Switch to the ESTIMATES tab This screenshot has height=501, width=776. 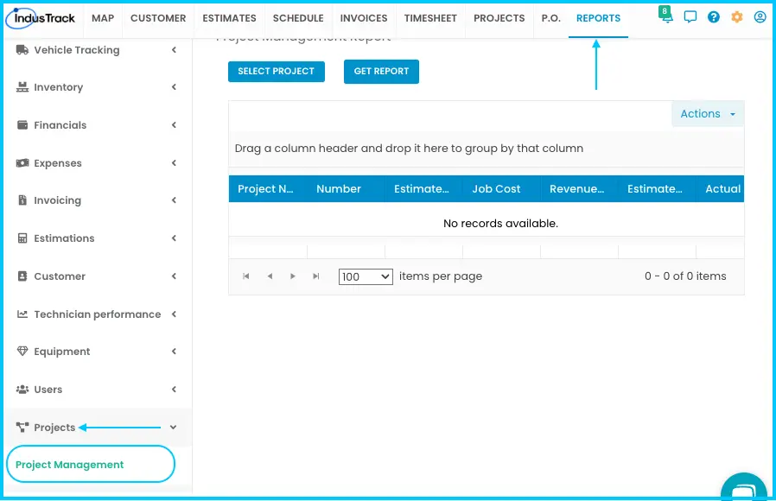click(229, 18)
